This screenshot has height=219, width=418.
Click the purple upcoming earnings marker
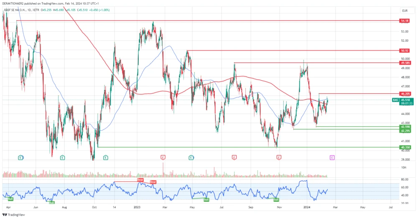coord(332,158)
